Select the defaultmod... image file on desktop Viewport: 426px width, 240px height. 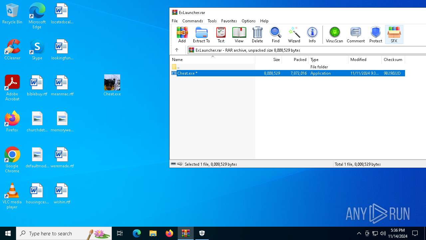tap(37, 158)
